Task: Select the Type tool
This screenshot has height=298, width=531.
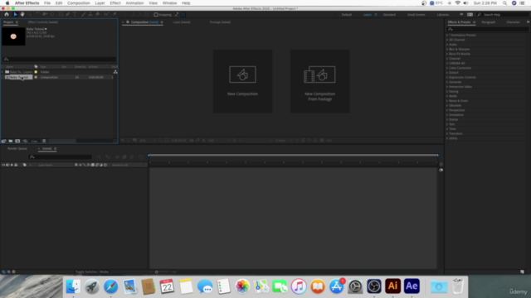Action: (75, 14)
